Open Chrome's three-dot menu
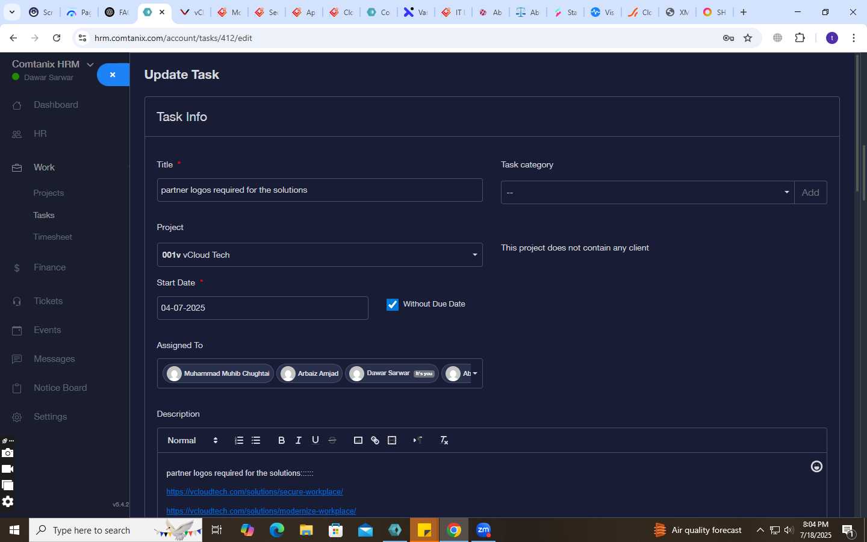The image size is (867, 542). (854, 38)
